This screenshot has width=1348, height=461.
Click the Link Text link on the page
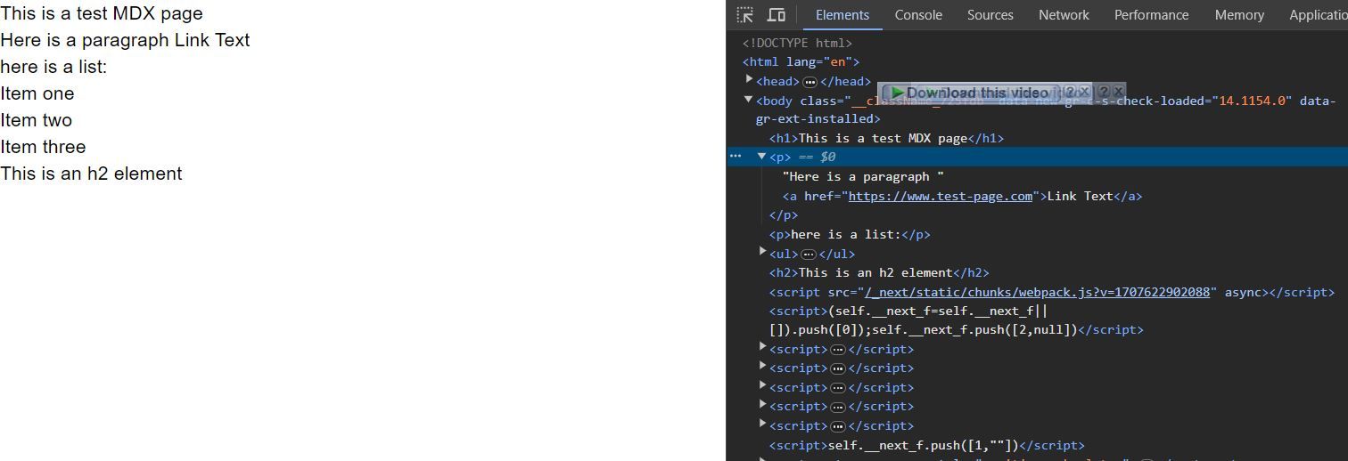click(212, 40)
